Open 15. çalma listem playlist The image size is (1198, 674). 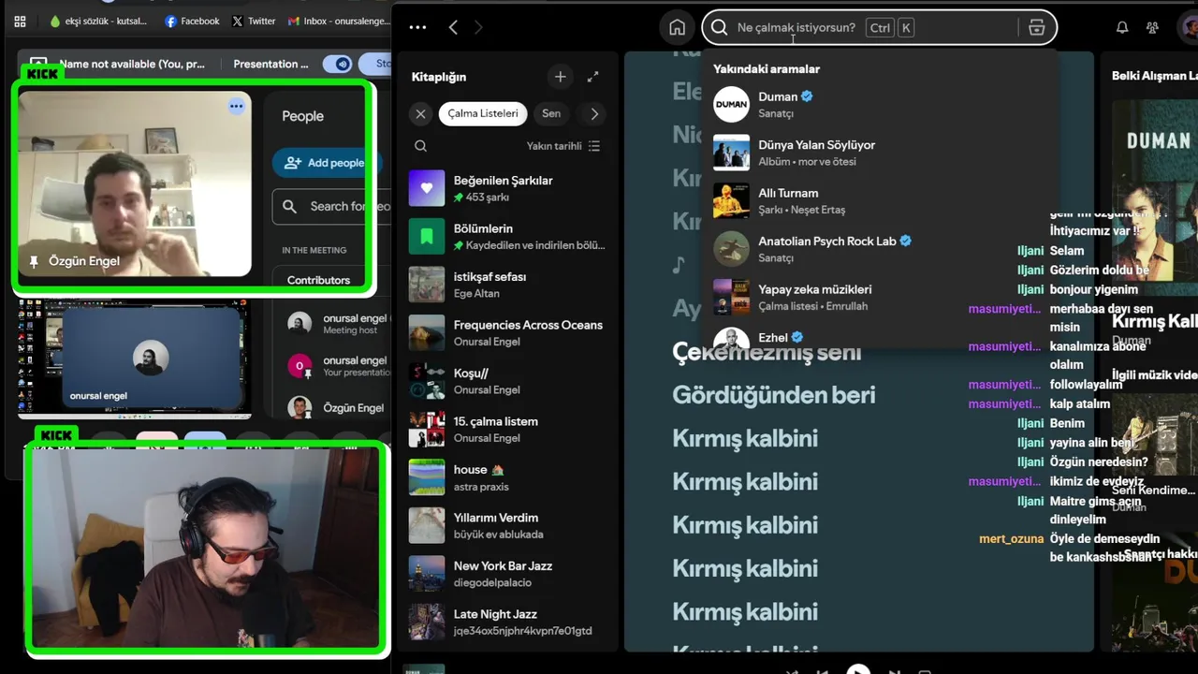pyautogui.click(x=507, y=430)
